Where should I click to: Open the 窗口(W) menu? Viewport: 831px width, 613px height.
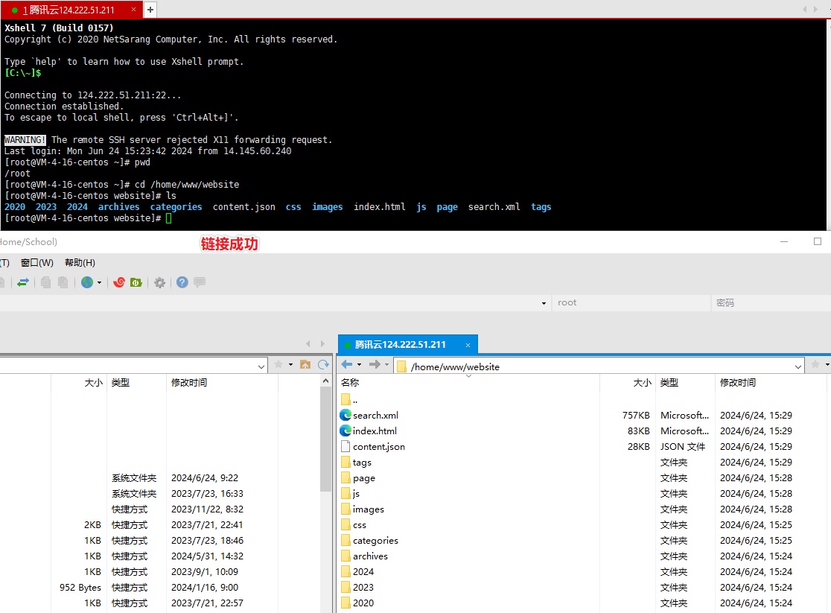coord(37,263)
